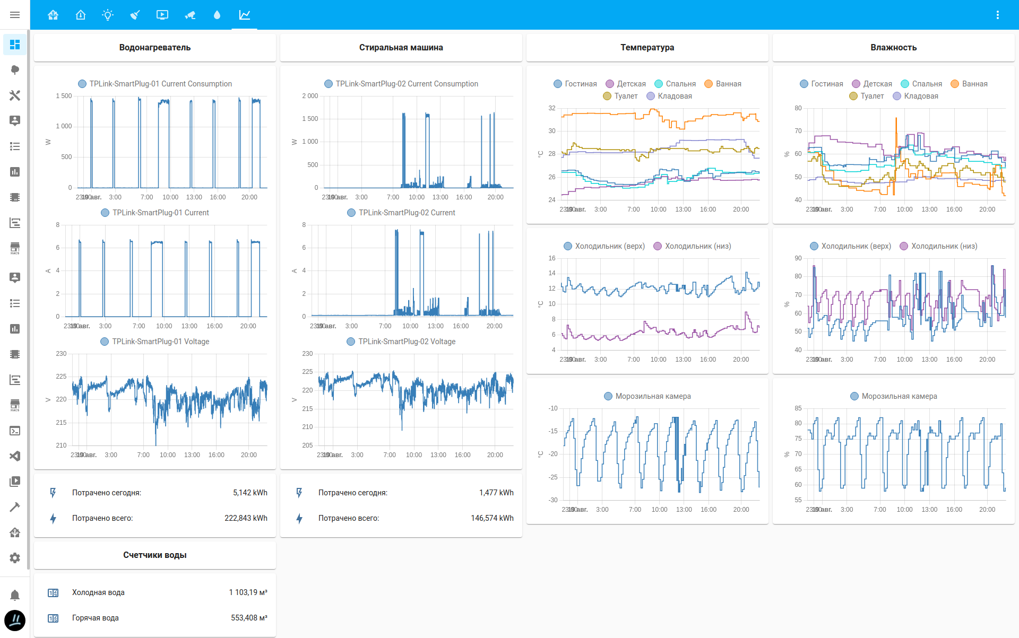The image size is (1019, 638).
Task: Open the Overview dashboard in sidebar
Action: click(15, 45)
